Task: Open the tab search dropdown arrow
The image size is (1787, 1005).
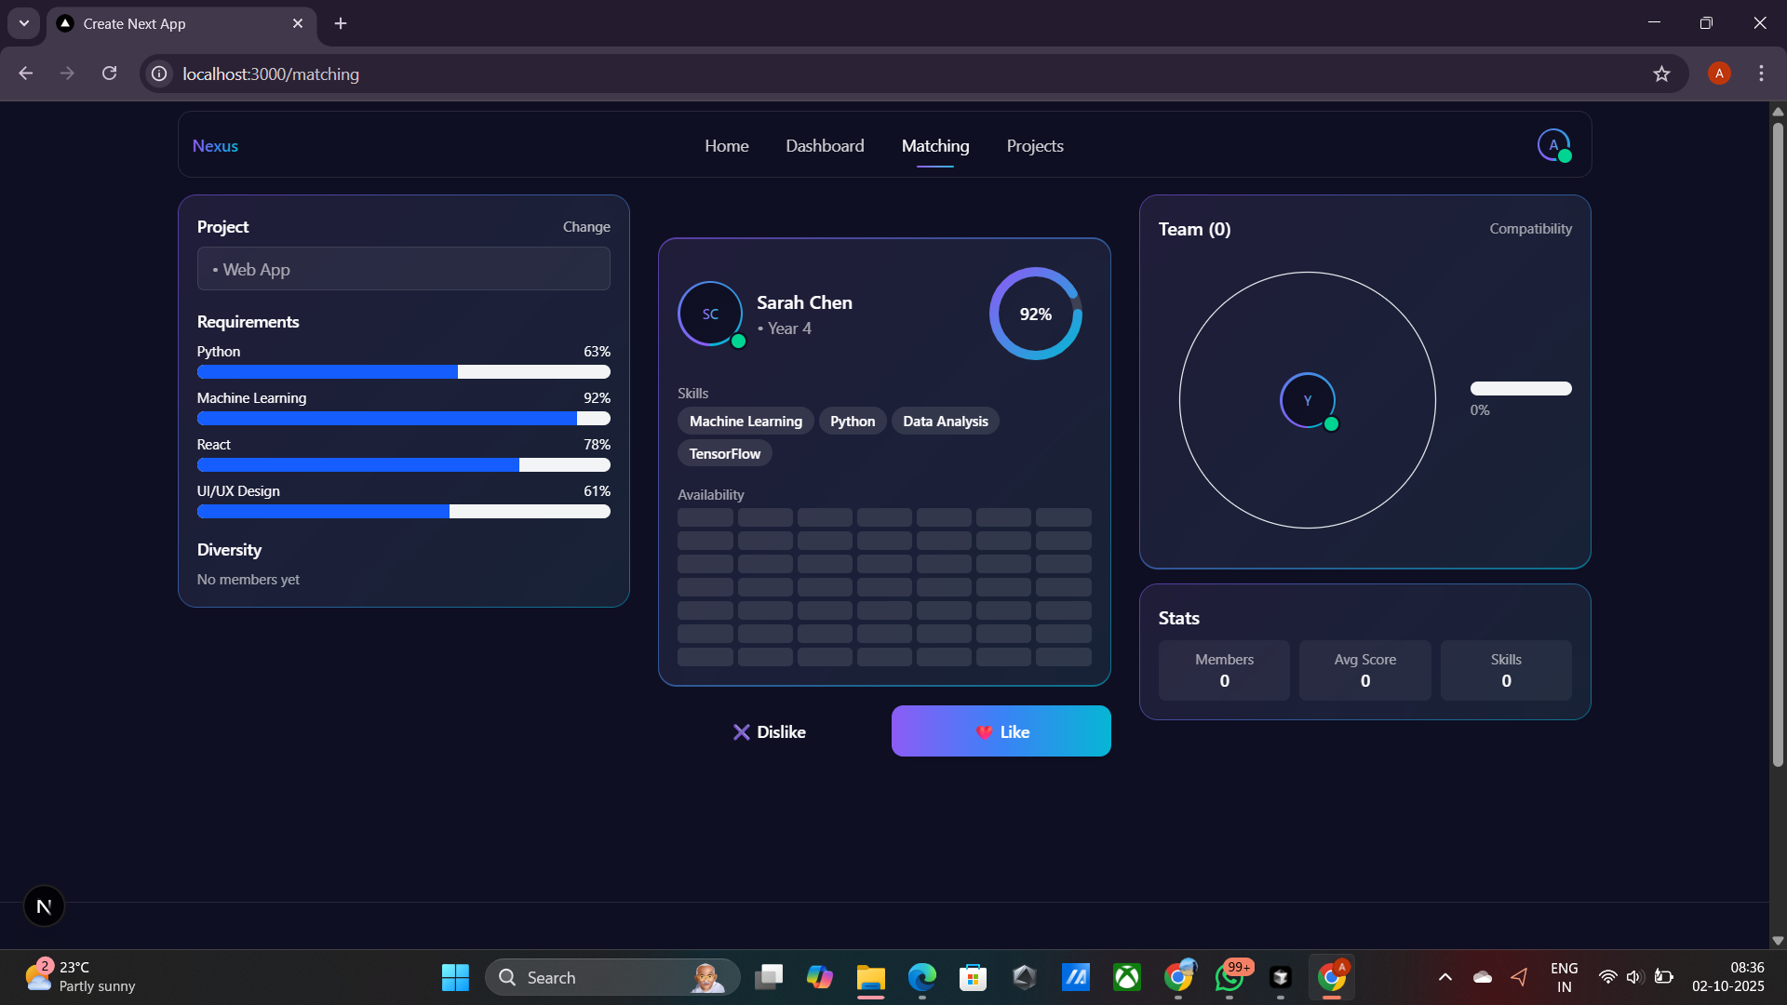Action: tap(24, 23)
